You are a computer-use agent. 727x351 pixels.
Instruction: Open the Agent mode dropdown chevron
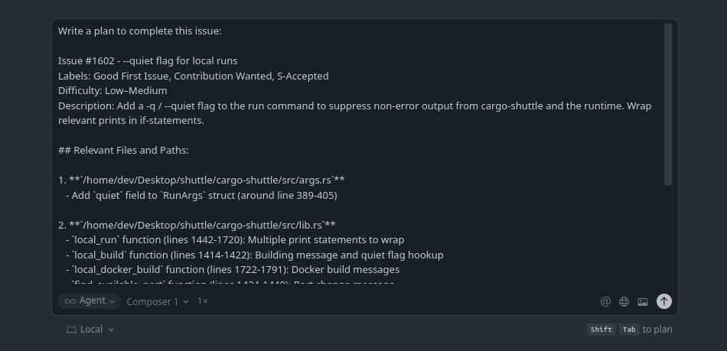[112, 301]
